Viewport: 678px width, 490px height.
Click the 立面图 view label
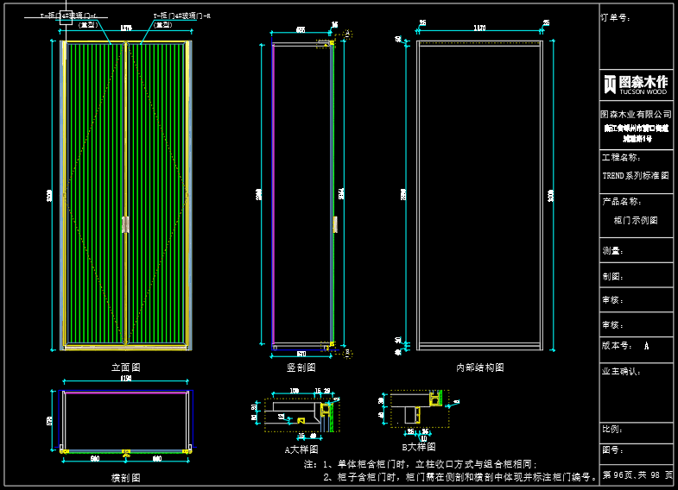(x=125, y=367)
